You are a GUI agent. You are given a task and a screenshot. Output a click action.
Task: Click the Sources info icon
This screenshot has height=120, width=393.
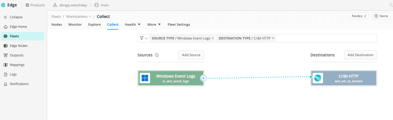(x=157, y=55)
